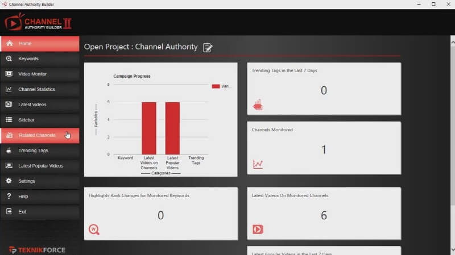455x255 pixels.
Task: Click 'Trending Tags in the Last 7 Days' heading
Action: click(284, 70)
